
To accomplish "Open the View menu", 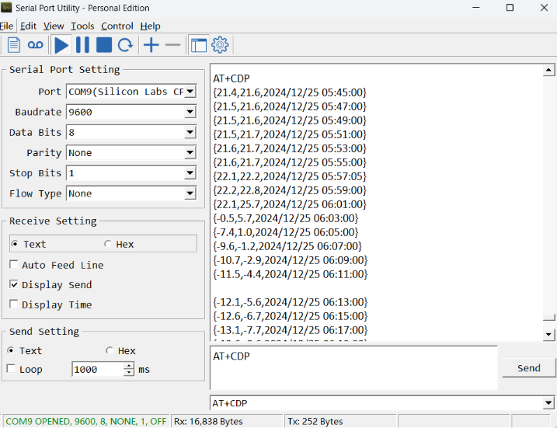I will coord(54,26).
